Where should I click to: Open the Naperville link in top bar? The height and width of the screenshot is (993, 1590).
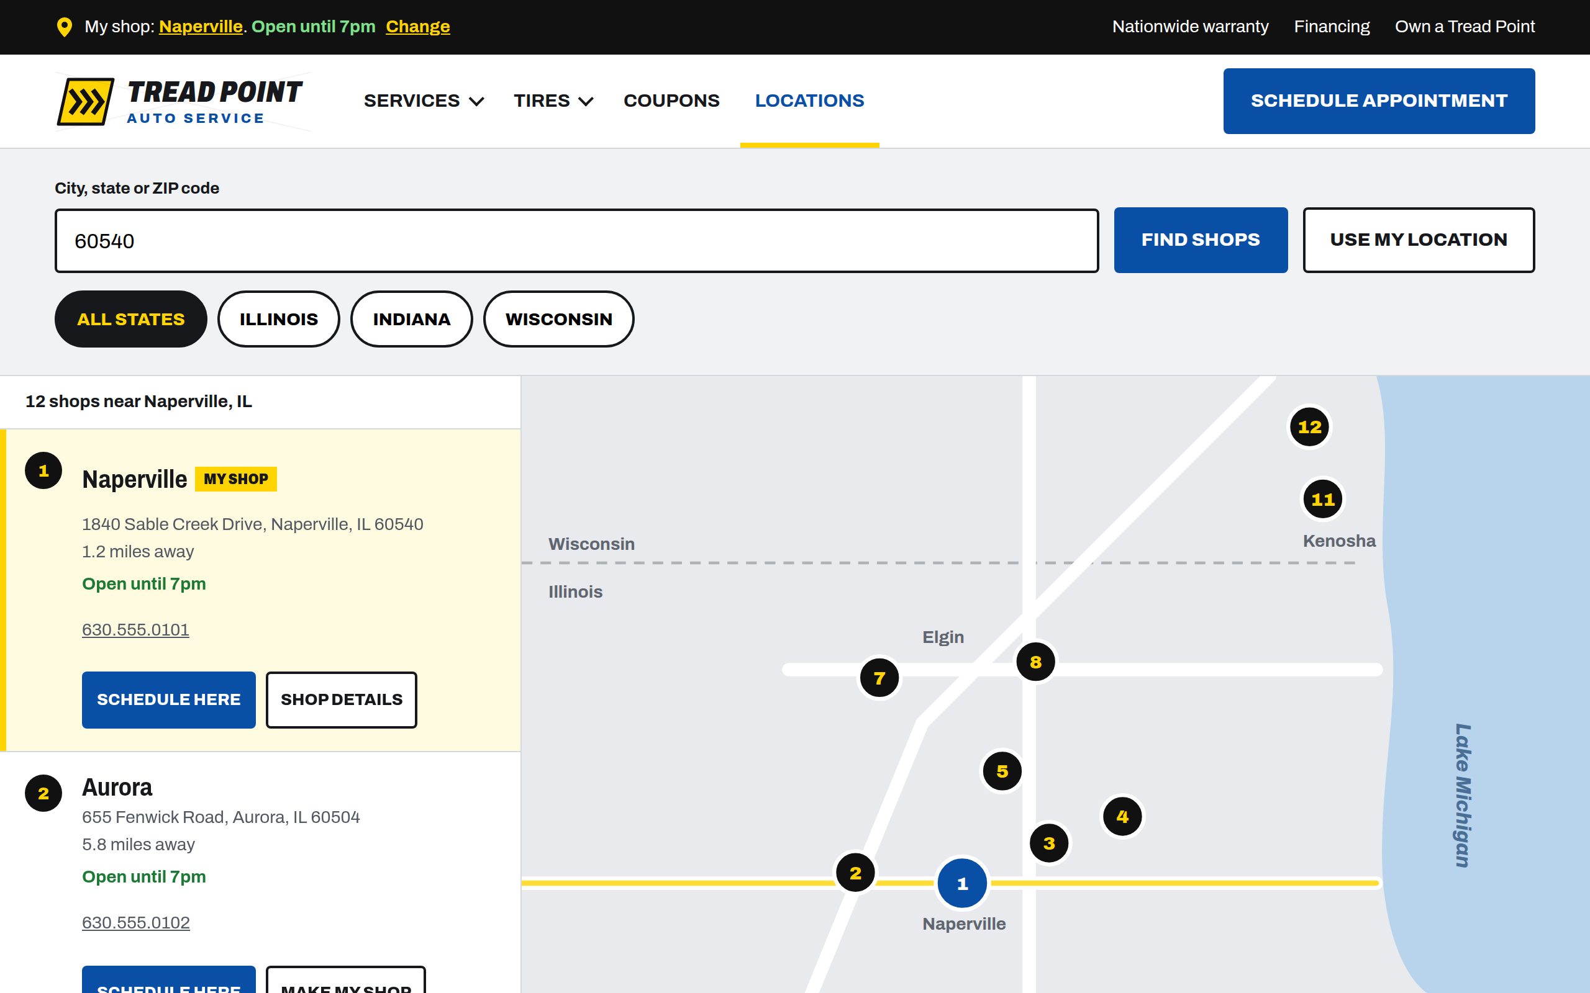coord(201,27)
